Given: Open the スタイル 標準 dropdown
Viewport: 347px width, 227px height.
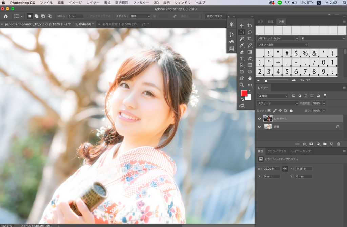Looking at the screenshot, I should 139,16.
